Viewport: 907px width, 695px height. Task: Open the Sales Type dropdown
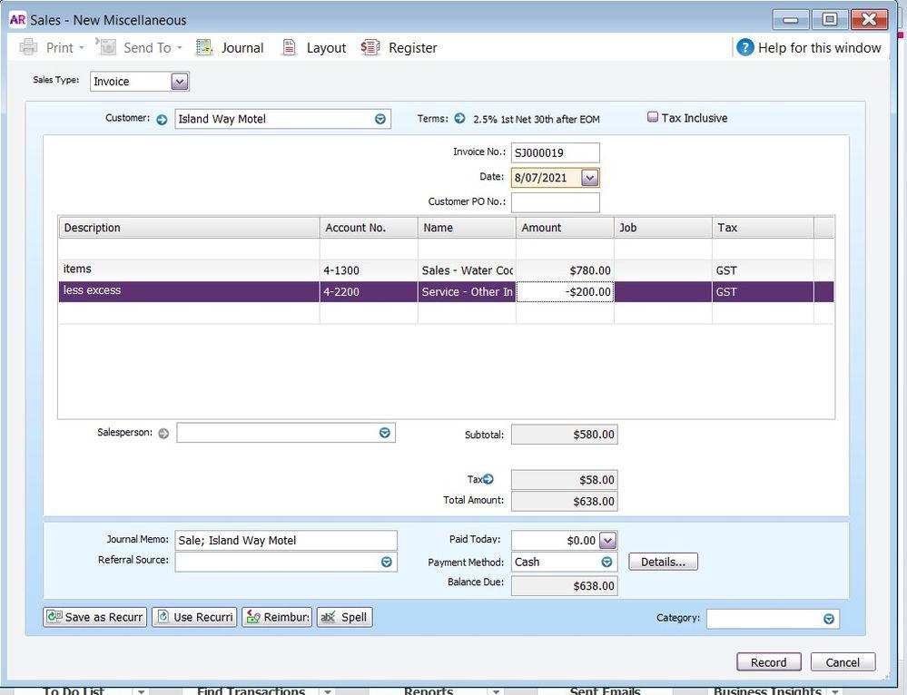[179, 81]
